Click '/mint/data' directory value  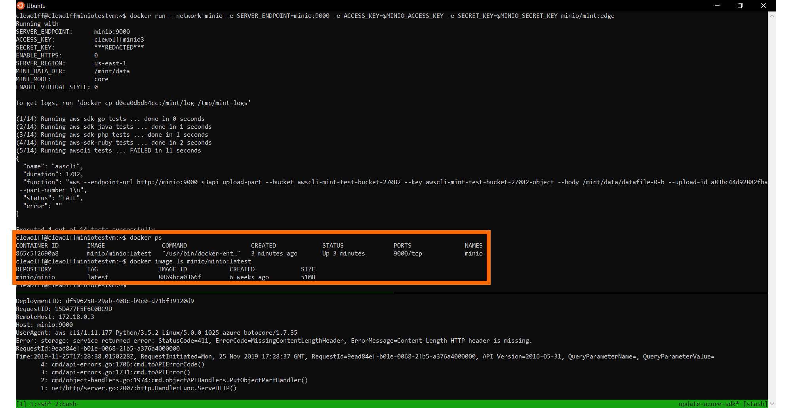tap(112, 71)
